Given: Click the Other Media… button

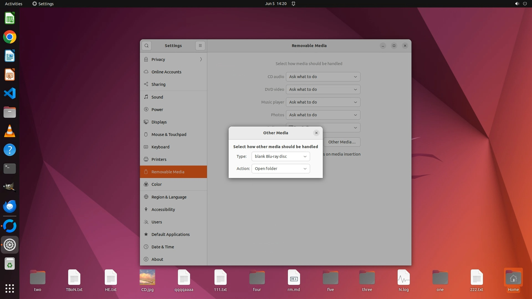Looking at the screenshot, I should [342, 142].
